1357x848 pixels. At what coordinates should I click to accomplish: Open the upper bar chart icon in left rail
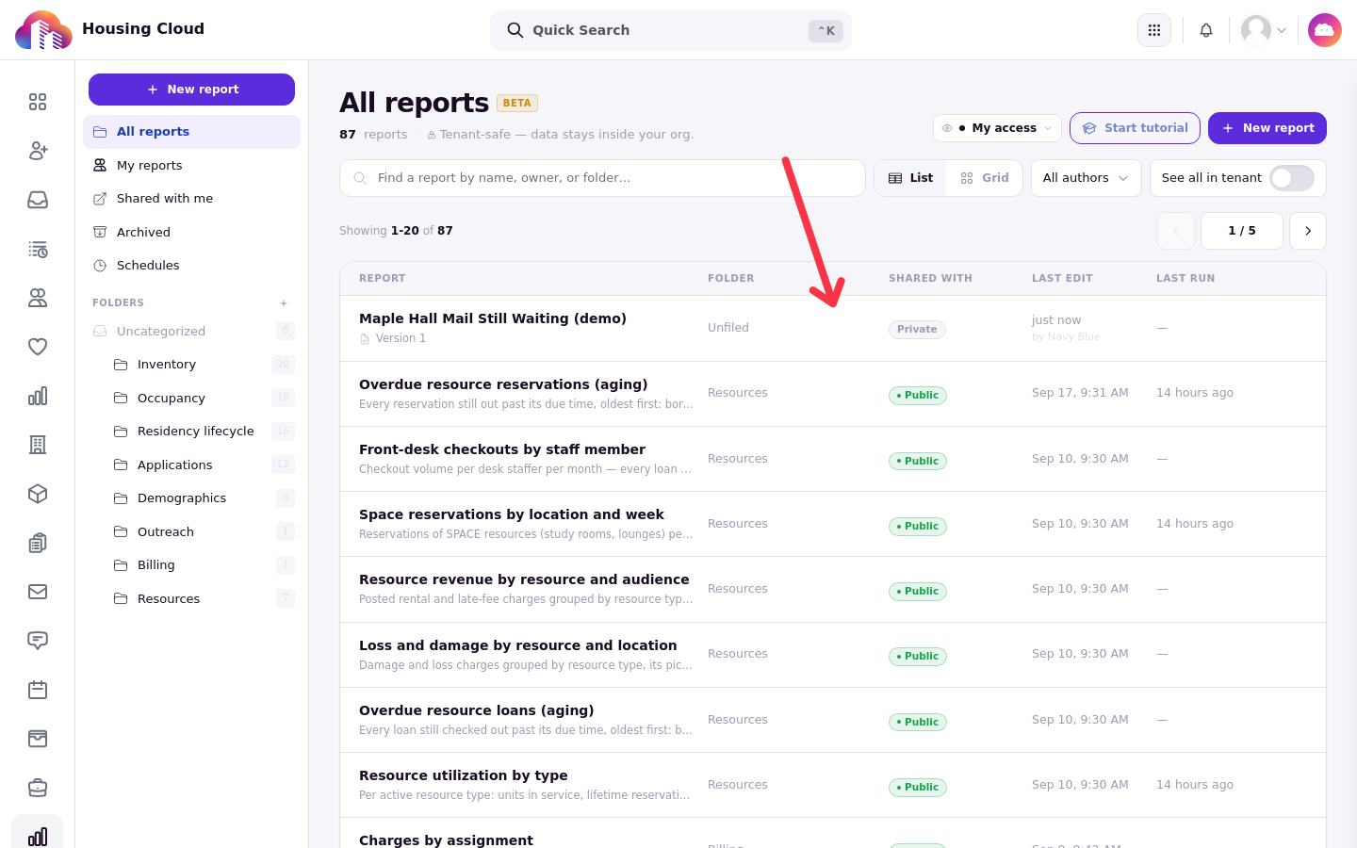tap(38, 396)
